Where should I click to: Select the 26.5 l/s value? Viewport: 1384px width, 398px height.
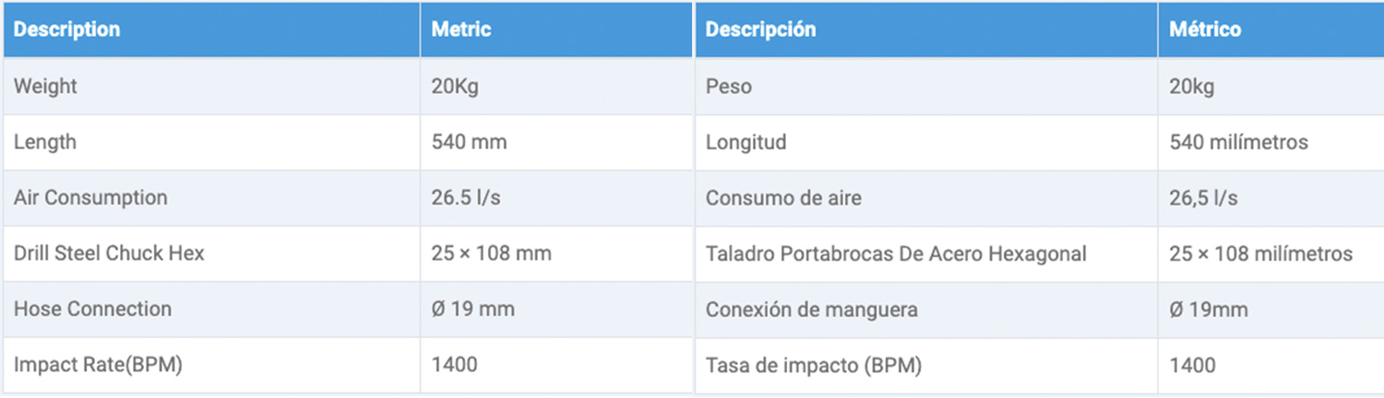point(466,198)
